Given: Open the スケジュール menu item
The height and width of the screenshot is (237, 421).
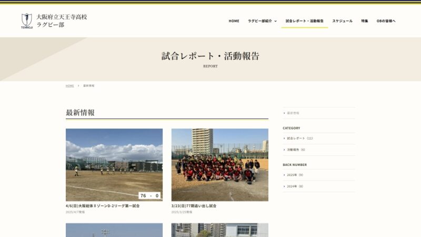Looking at the screenshot, I should (343, 21).
